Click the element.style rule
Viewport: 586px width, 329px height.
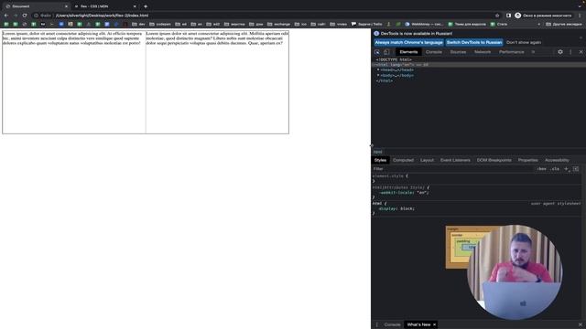point(390,175)
